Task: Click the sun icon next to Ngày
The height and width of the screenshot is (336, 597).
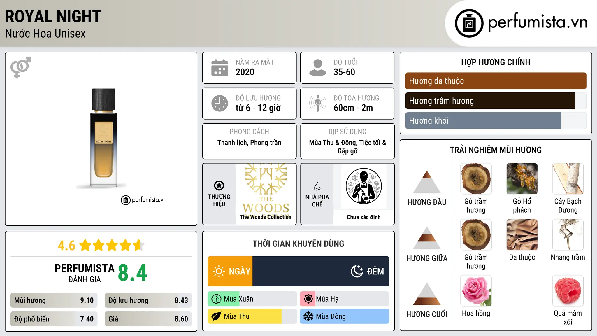Action: tap(219, 271)
